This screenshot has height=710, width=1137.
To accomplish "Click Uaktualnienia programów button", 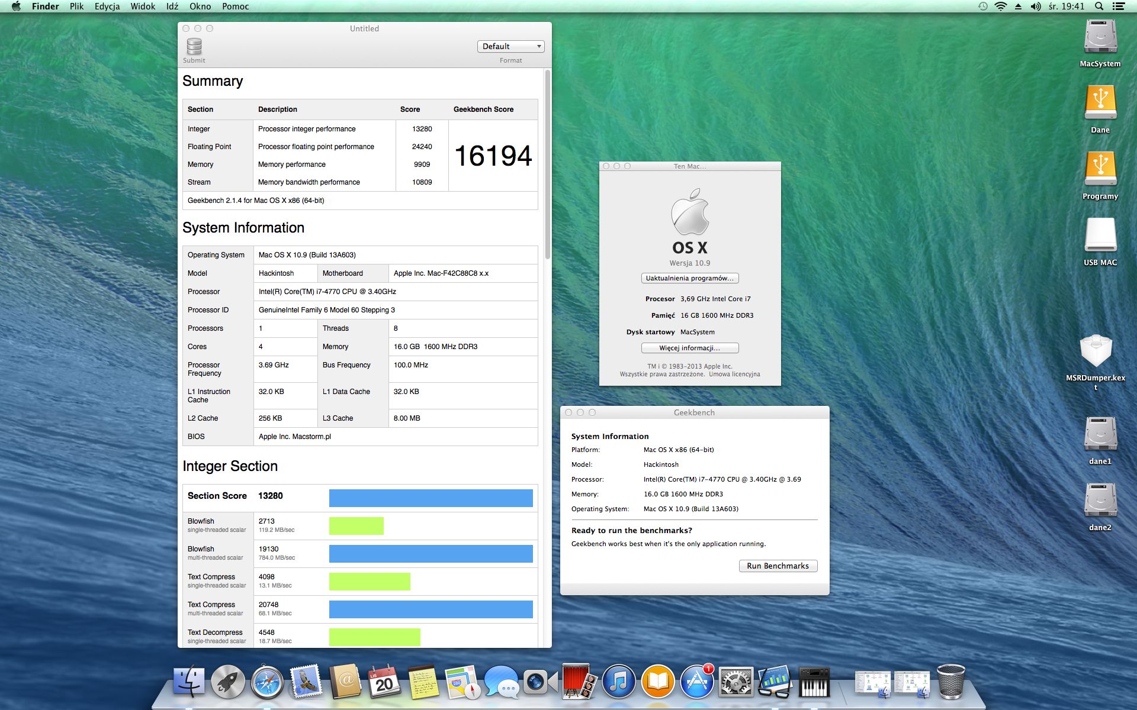I will (x=690, y=278).
